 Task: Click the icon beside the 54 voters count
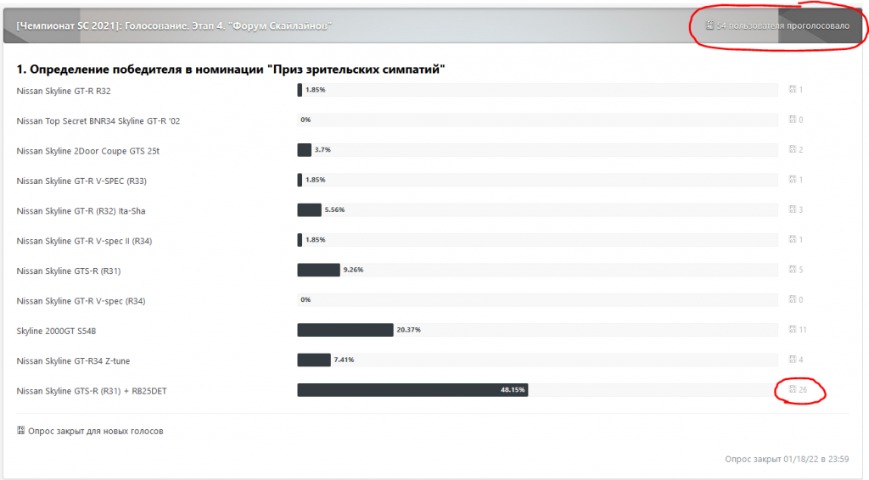(709, 25)
